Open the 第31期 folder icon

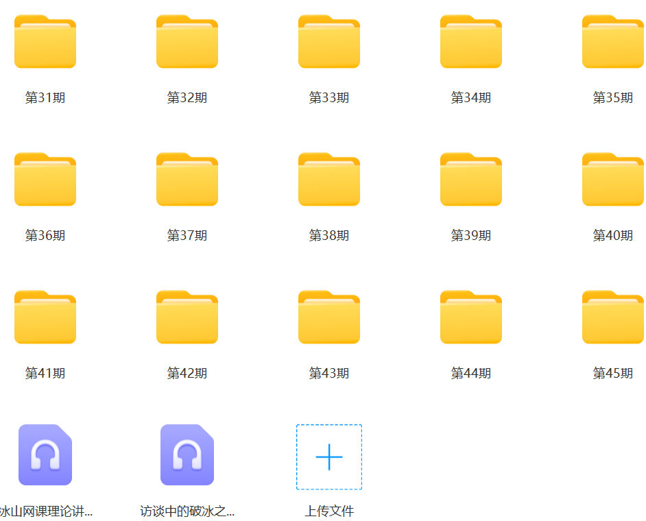45,41
